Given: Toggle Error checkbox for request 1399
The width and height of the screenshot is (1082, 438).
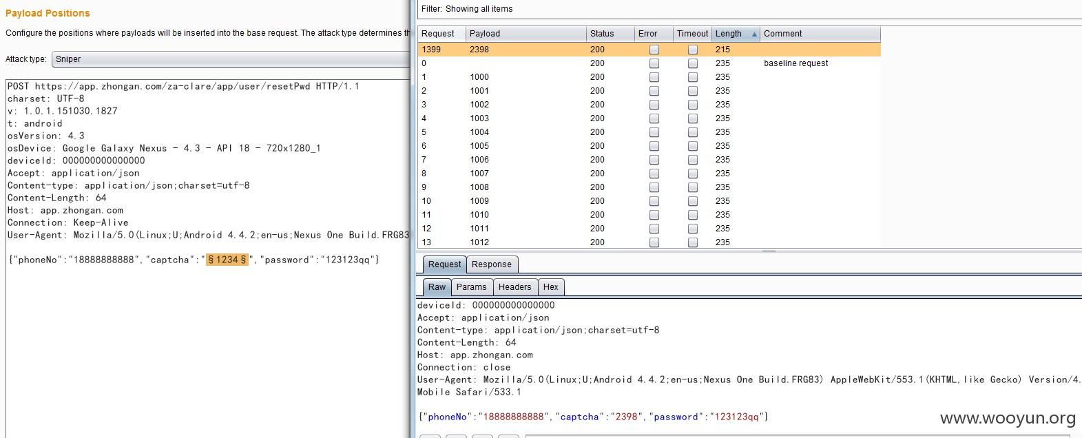Looking at the screenshot, I should point(654,50).
